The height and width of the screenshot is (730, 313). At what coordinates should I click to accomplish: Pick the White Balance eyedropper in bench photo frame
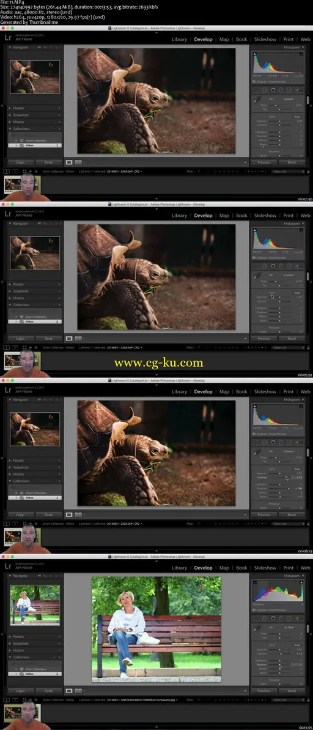click(x=257, y=628)
